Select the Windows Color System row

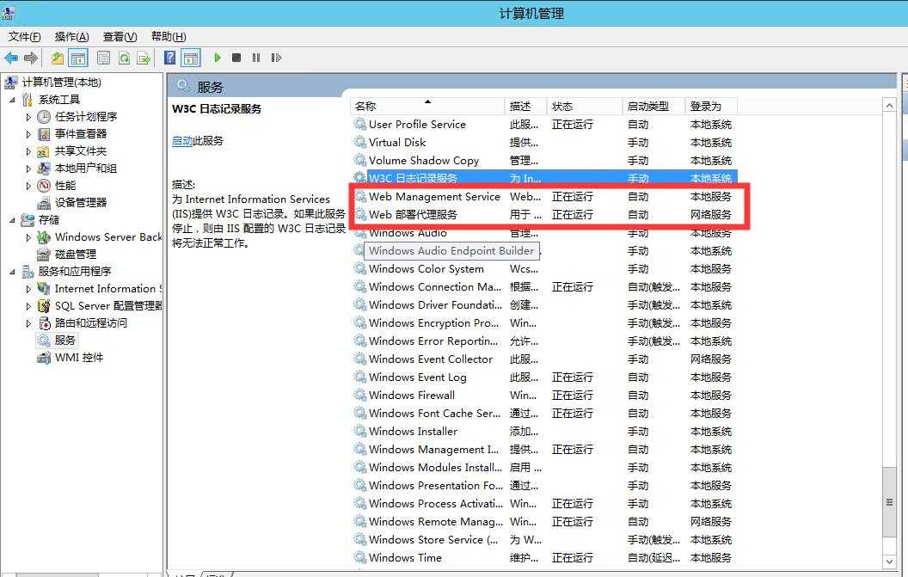coord(543,269)
